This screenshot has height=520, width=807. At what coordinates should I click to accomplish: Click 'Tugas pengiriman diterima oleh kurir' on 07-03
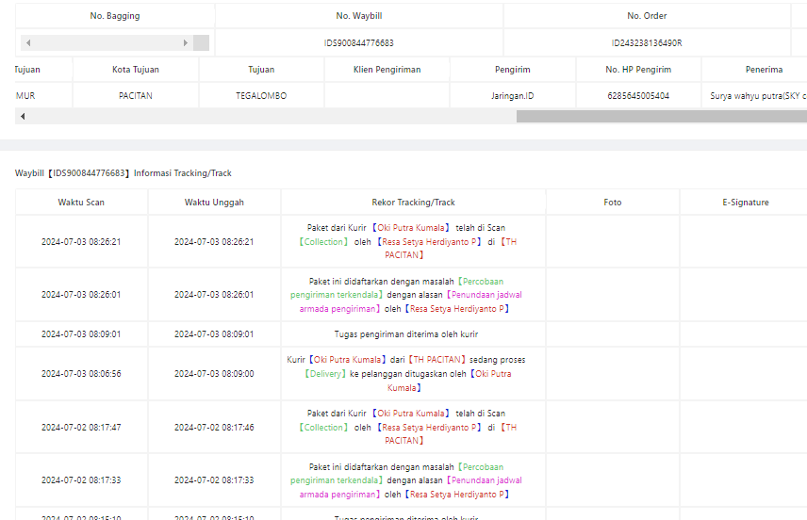pyautogui.click(x=406, y=334)
